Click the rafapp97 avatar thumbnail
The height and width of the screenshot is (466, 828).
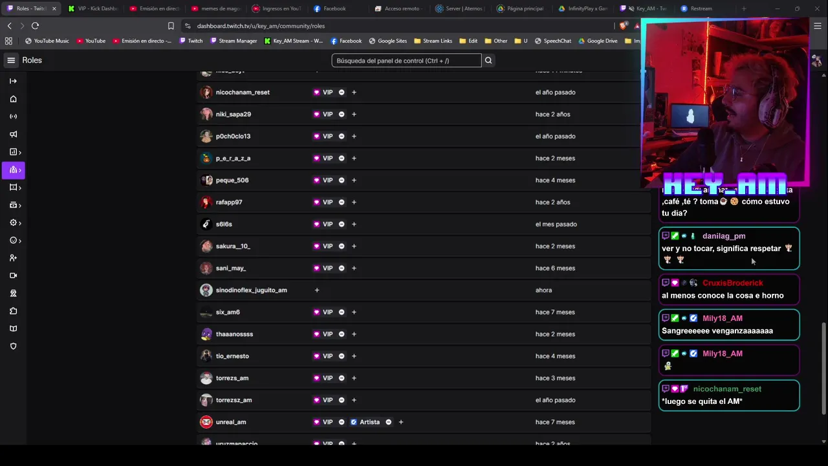point(206,203)
